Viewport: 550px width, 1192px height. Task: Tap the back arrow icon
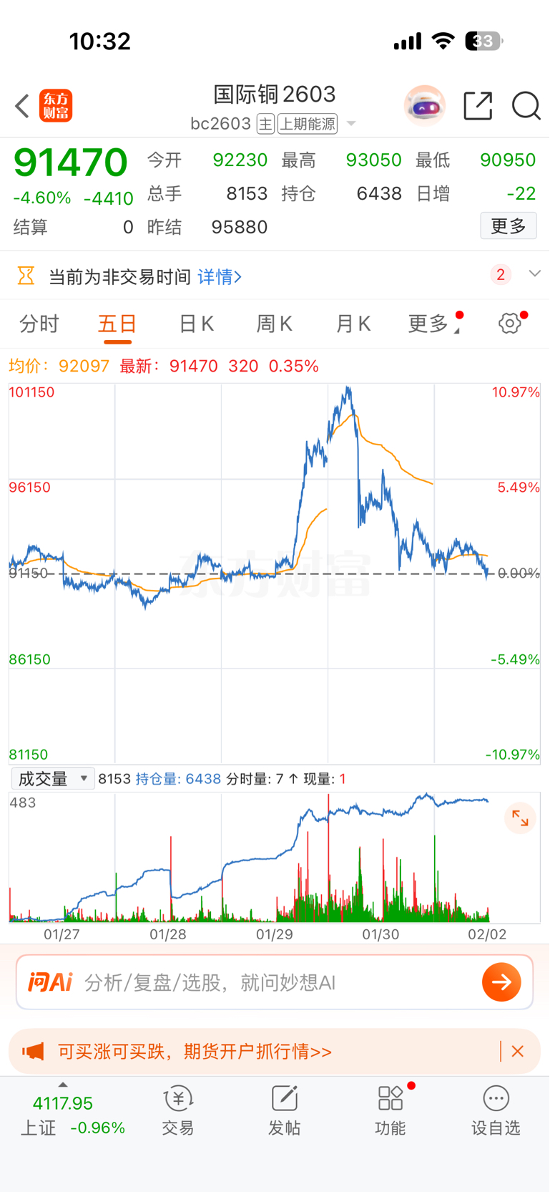(x=22, y=106)
